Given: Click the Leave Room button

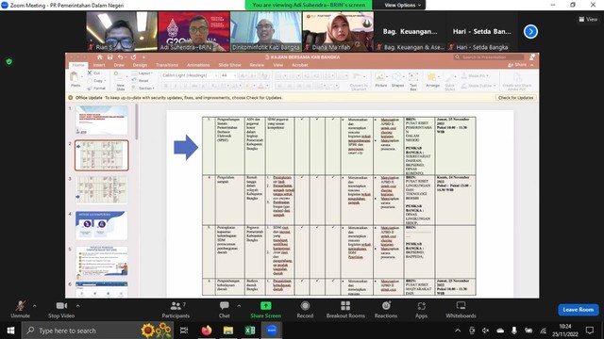Looking at the screenshot, I should coord(579,310).
